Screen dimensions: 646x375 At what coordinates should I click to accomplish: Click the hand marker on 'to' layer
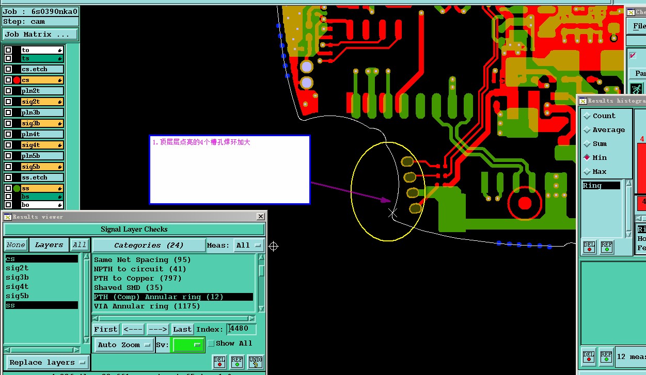(60, 50)
